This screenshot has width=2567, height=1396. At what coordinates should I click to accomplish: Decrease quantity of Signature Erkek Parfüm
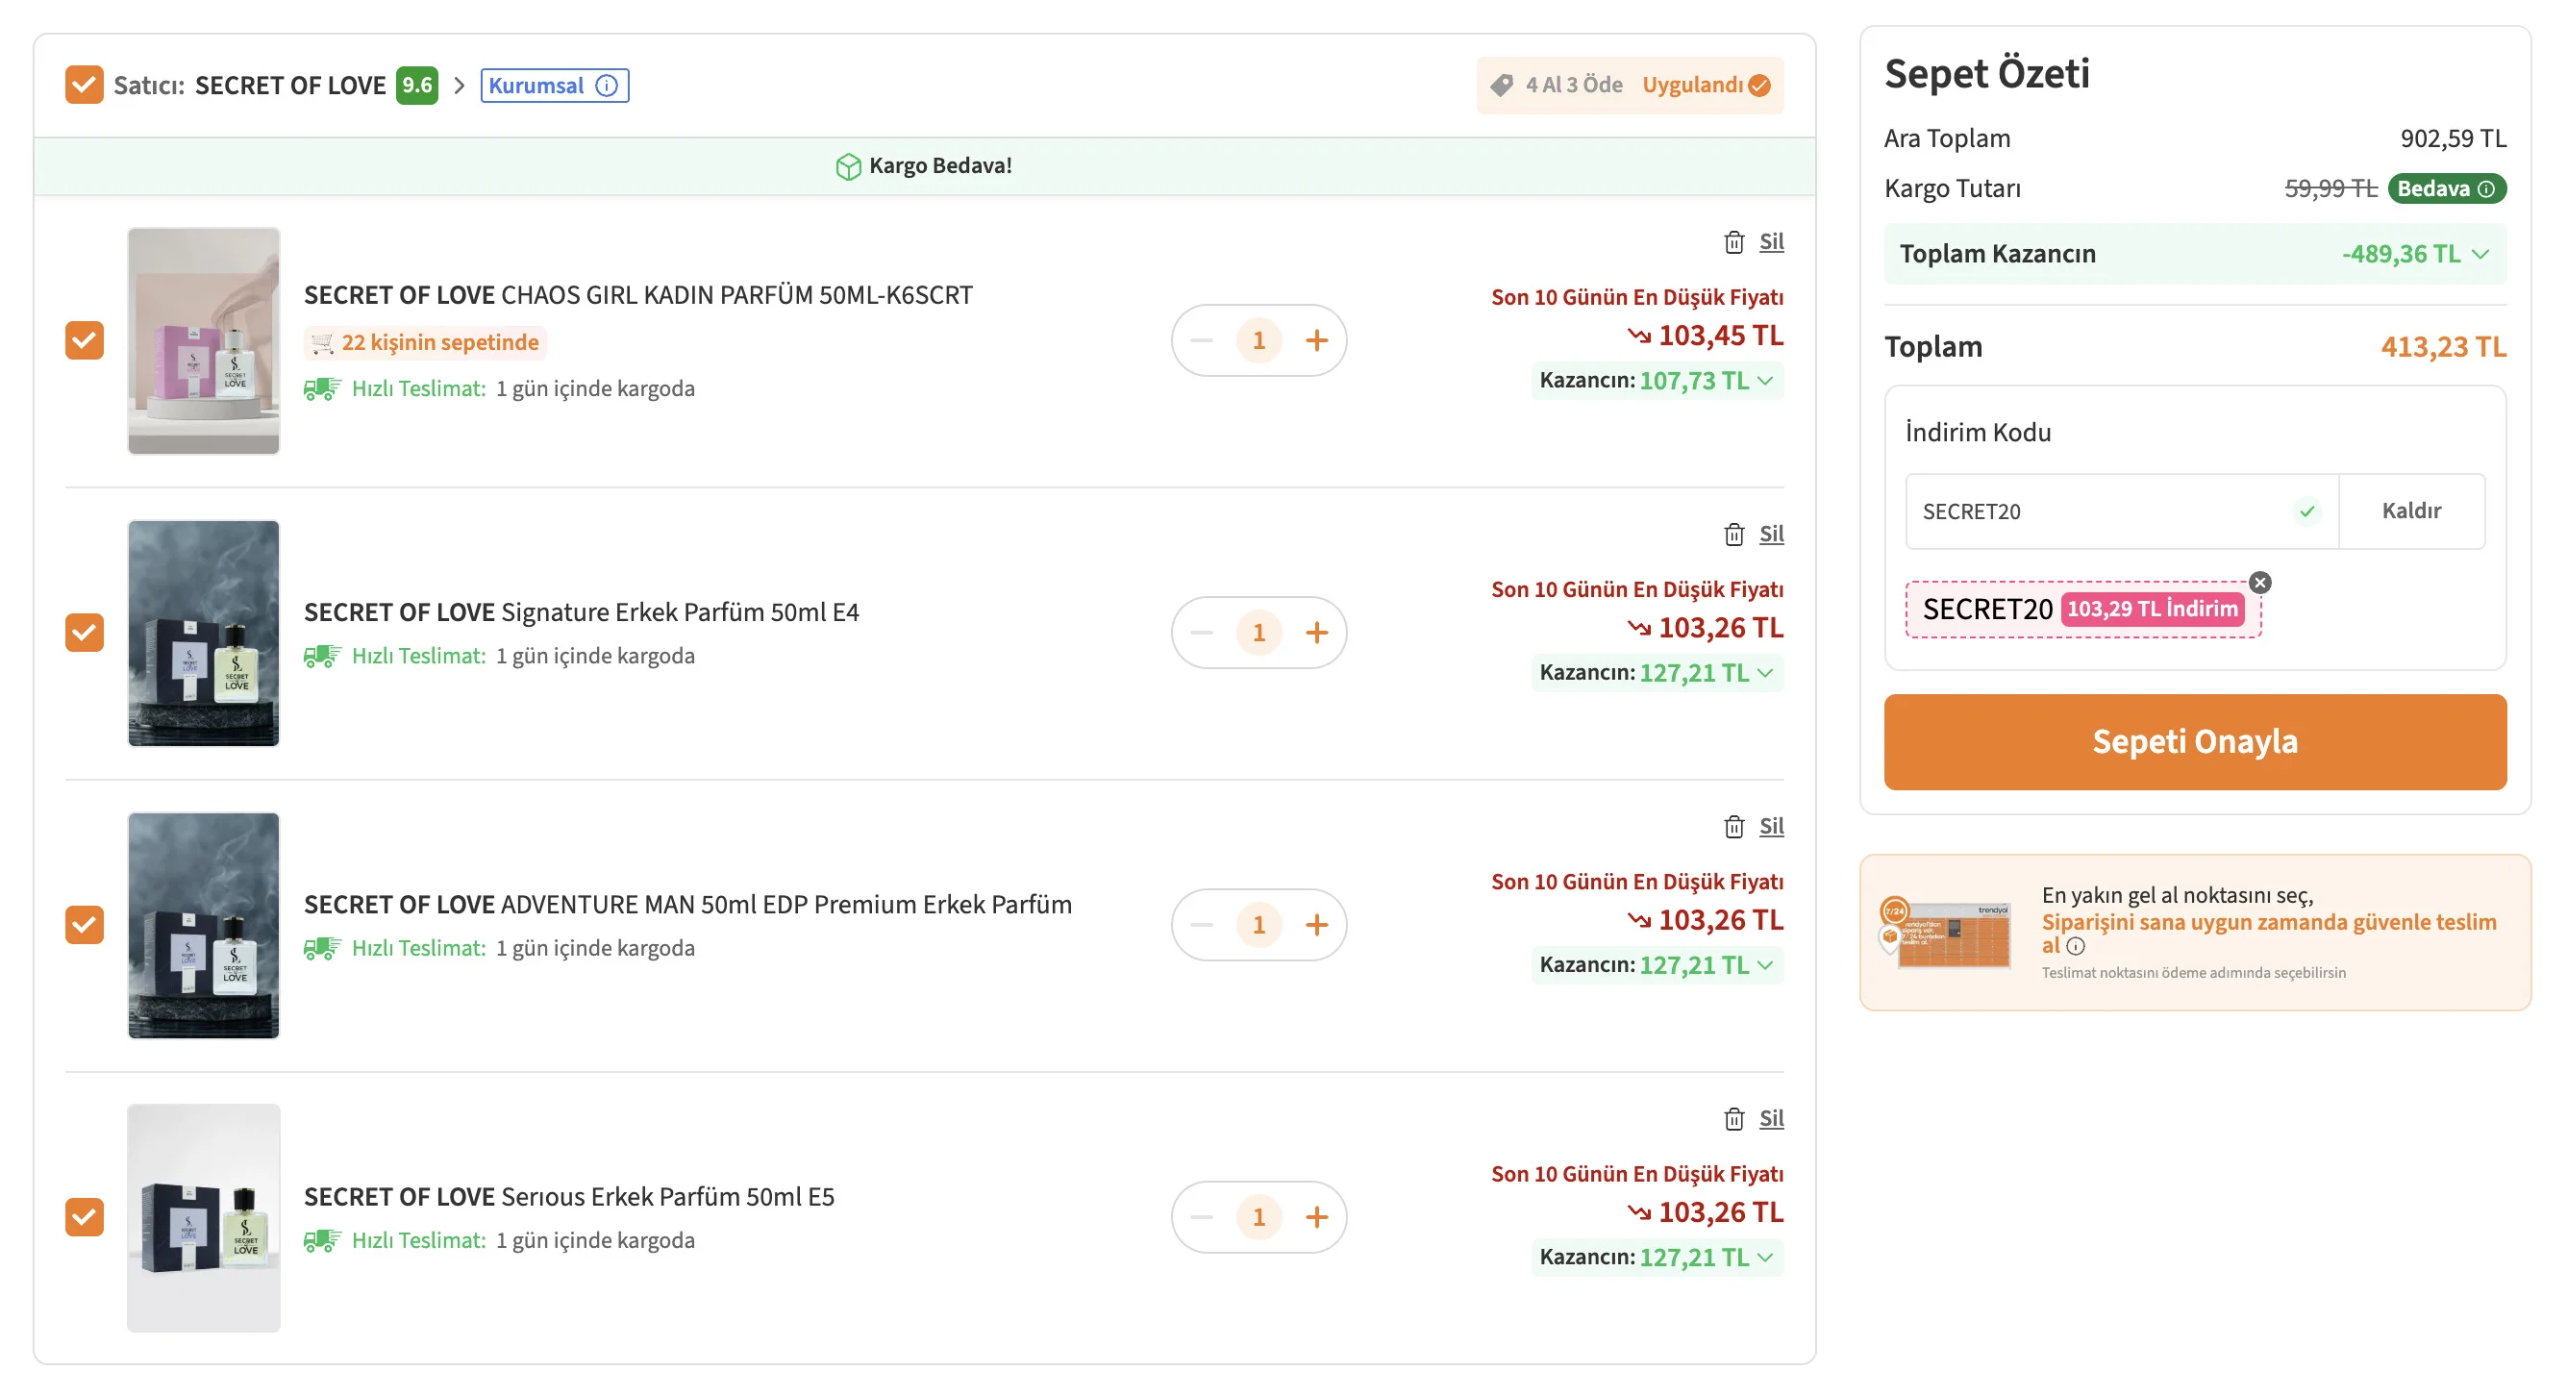[x=1202, y=633]
